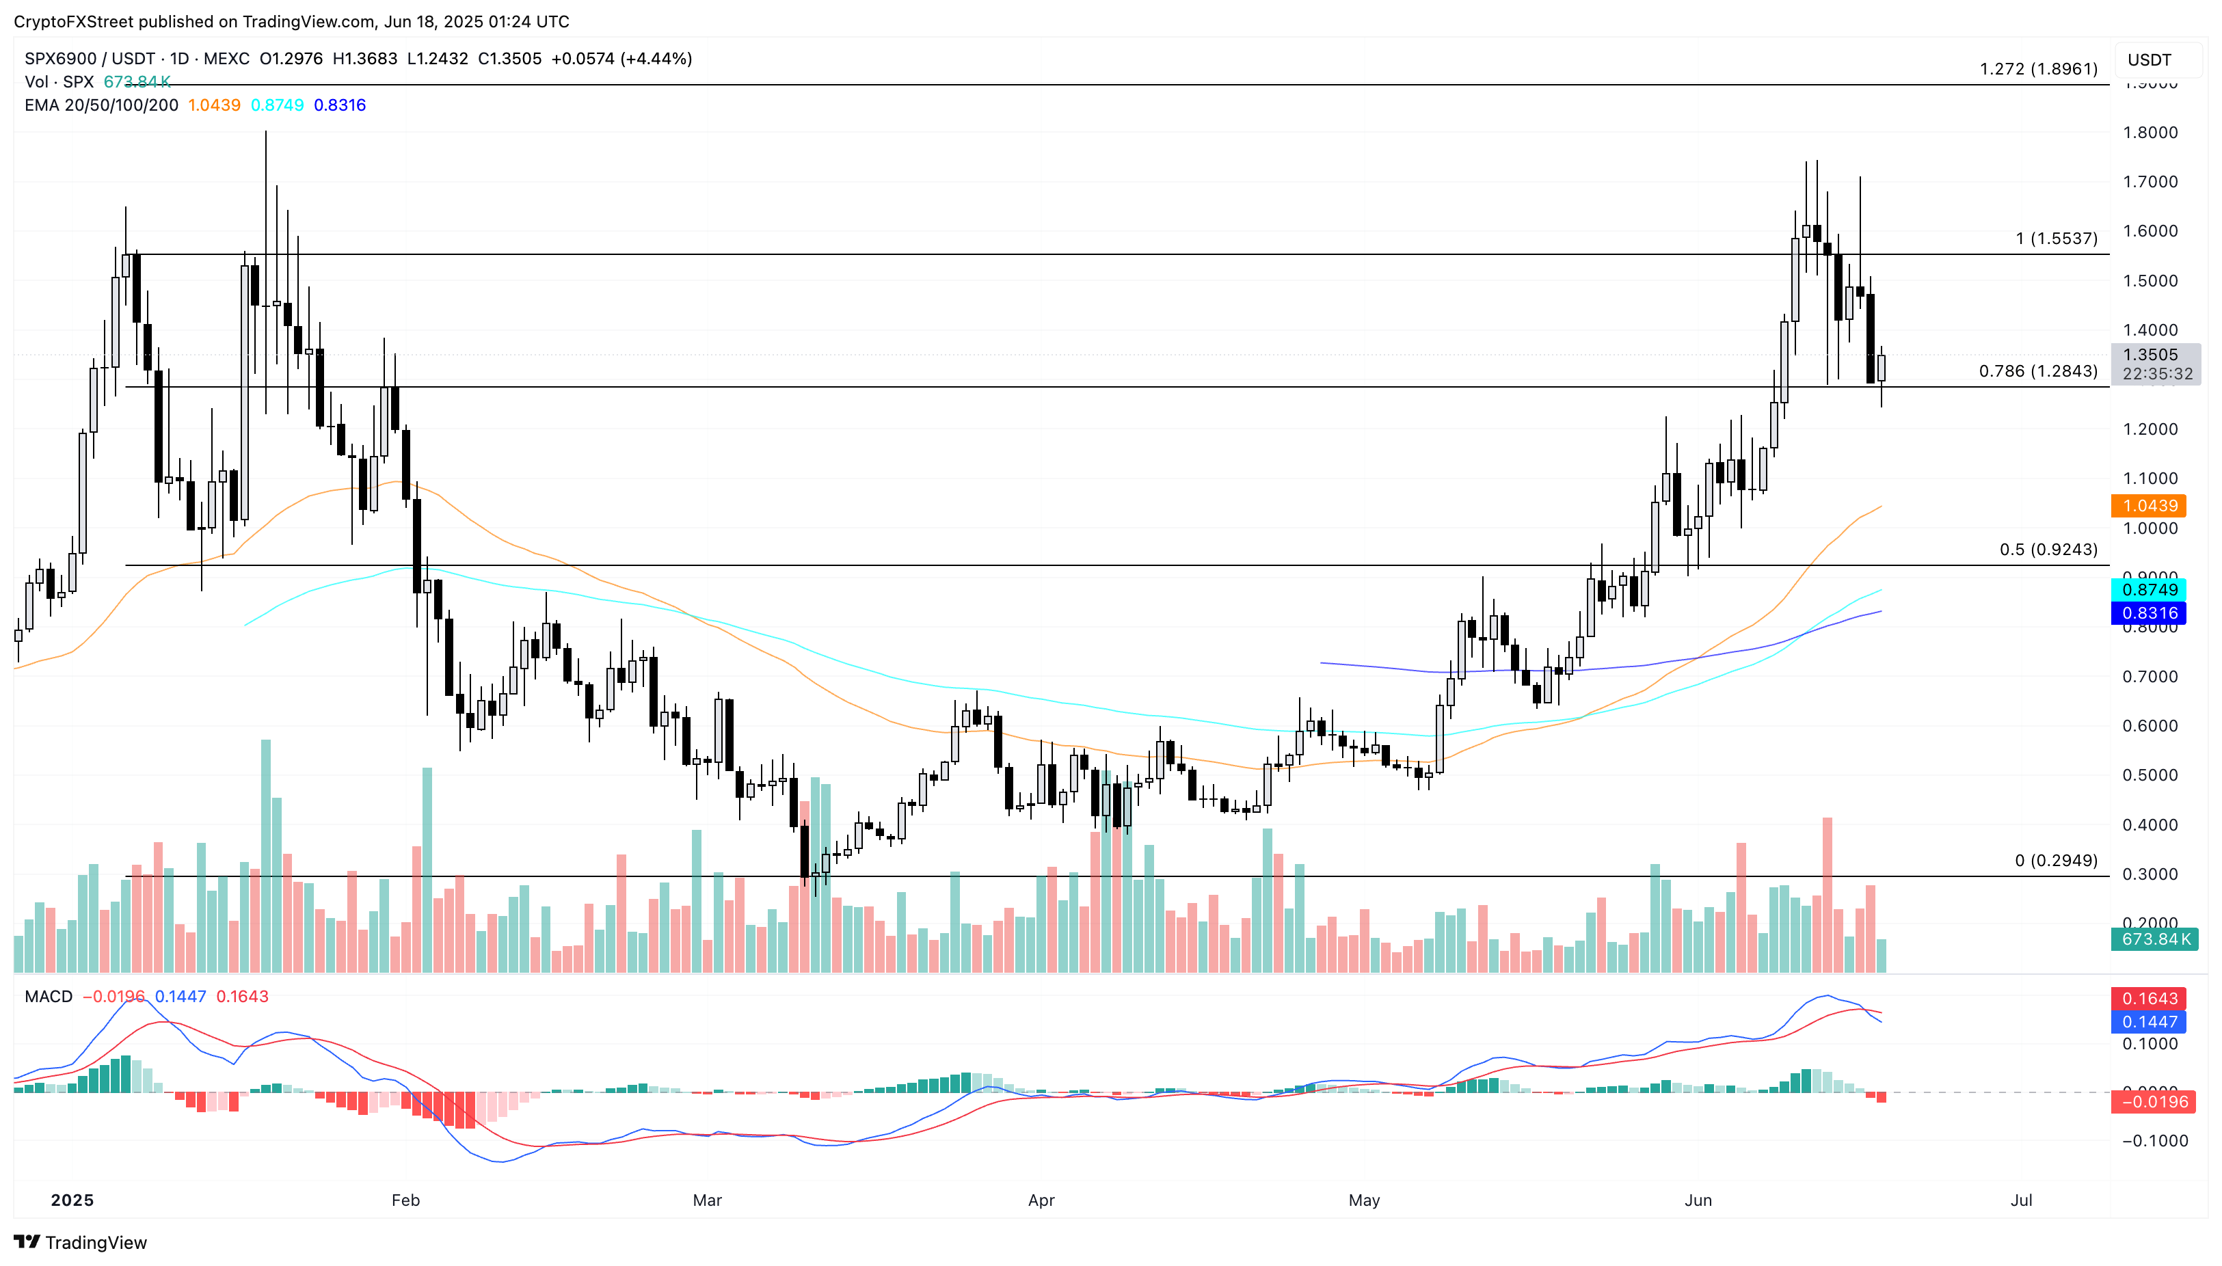The image size is (2222, 1266).
Task: Click the 0.786 (1.2843) Fibonacci level label
Action: pos(2039,371)
